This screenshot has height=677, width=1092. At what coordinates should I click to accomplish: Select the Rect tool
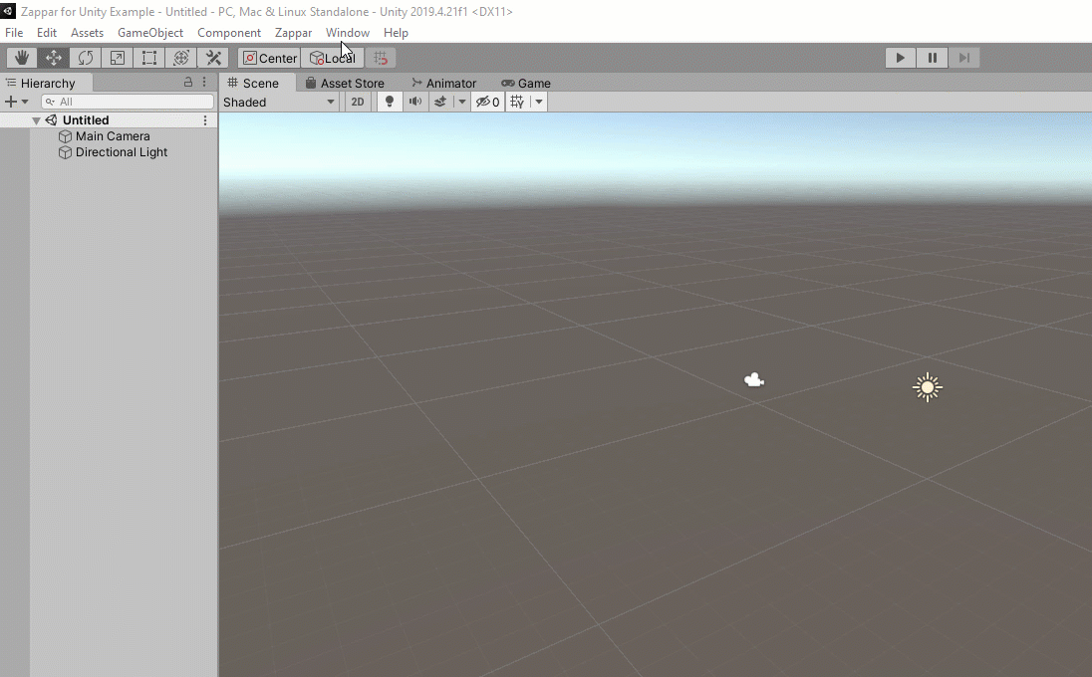[x=149, y=58]
